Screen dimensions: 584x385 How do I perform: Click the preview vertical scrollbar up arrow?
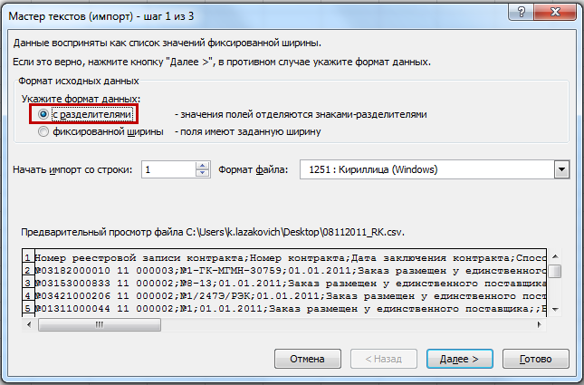point(555,256)
